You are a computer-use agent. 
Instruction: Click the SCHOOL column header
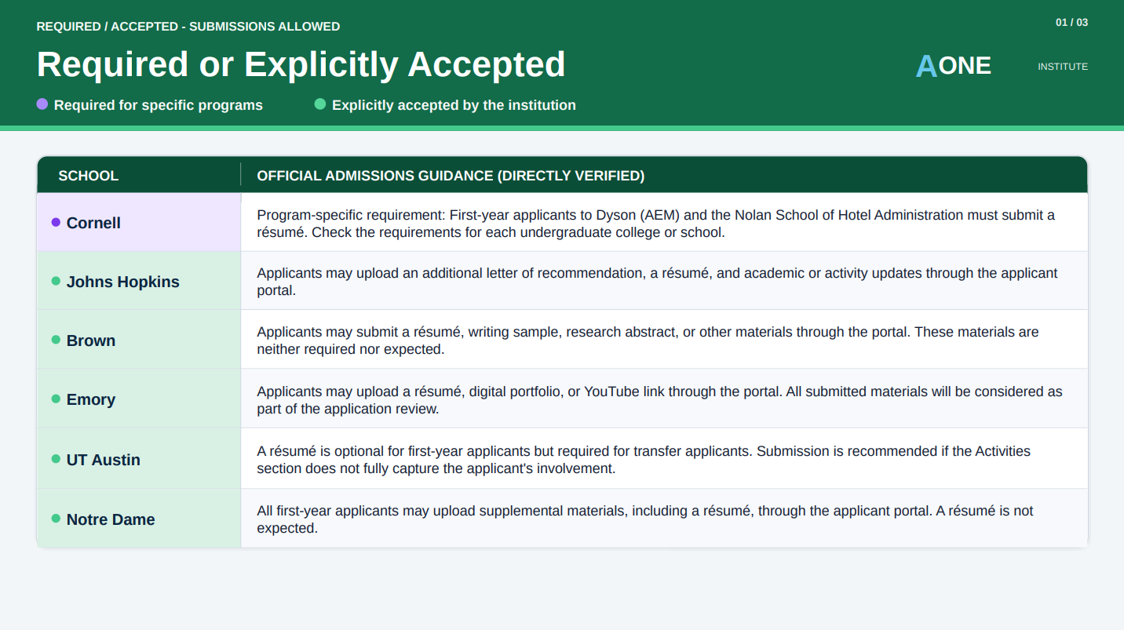pyautogui.click(x=89, y=176)
